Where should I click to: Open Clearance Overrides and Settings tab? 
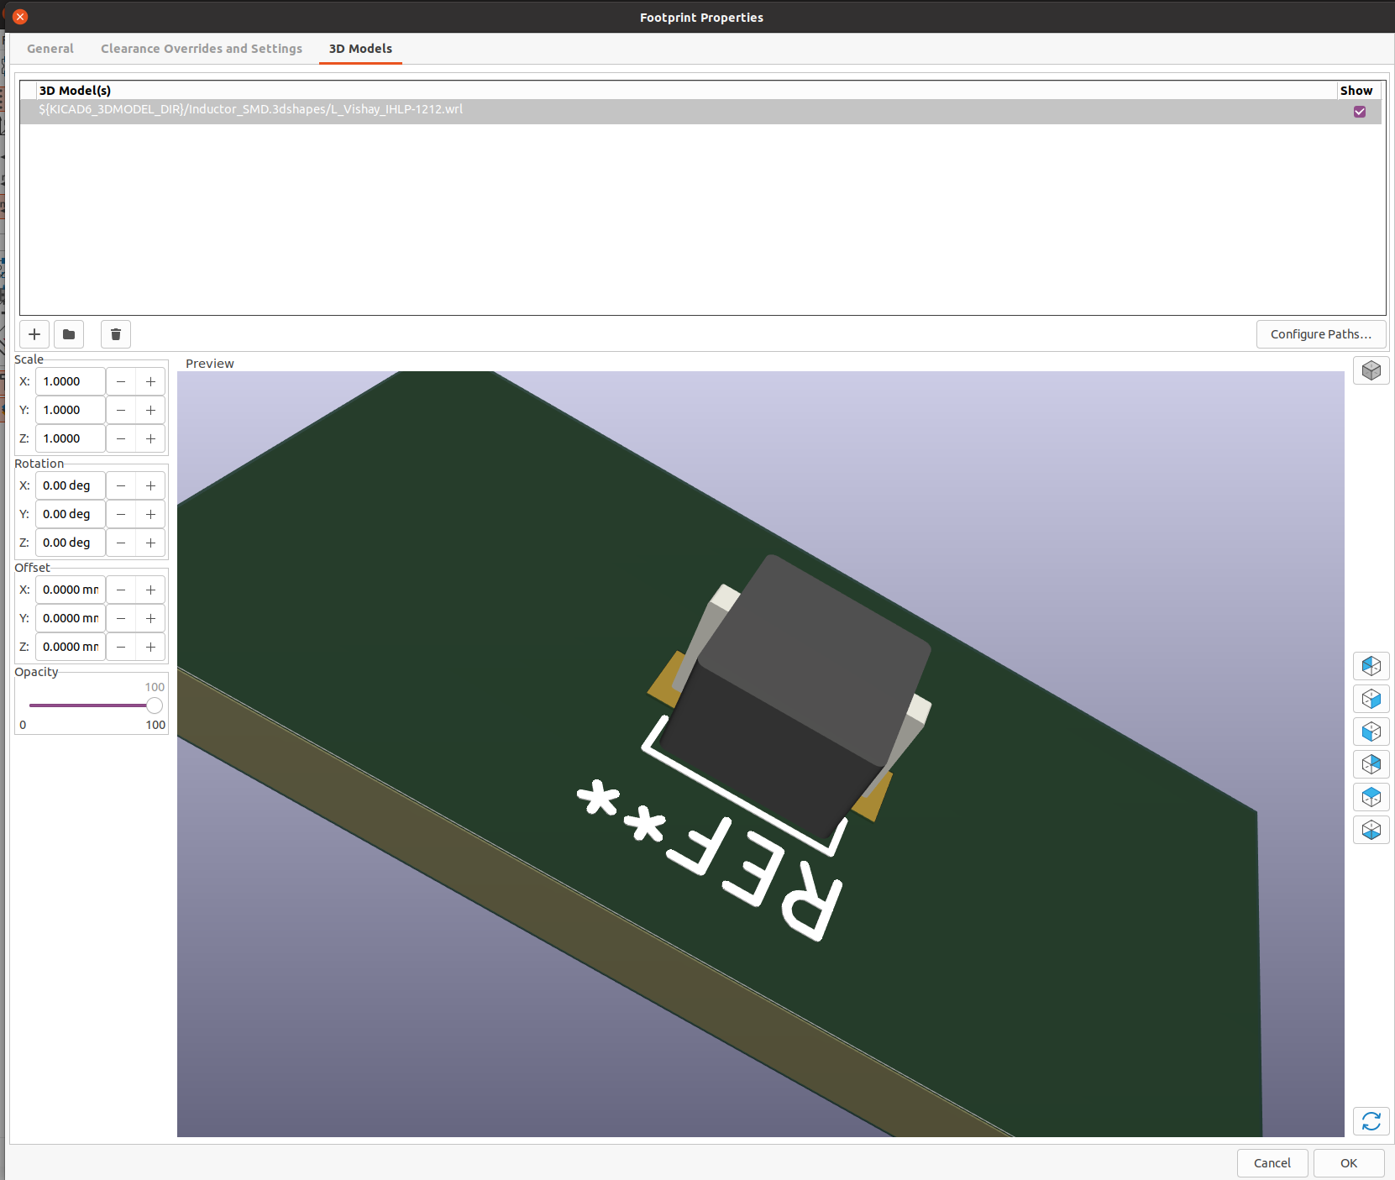pos(202,49)
